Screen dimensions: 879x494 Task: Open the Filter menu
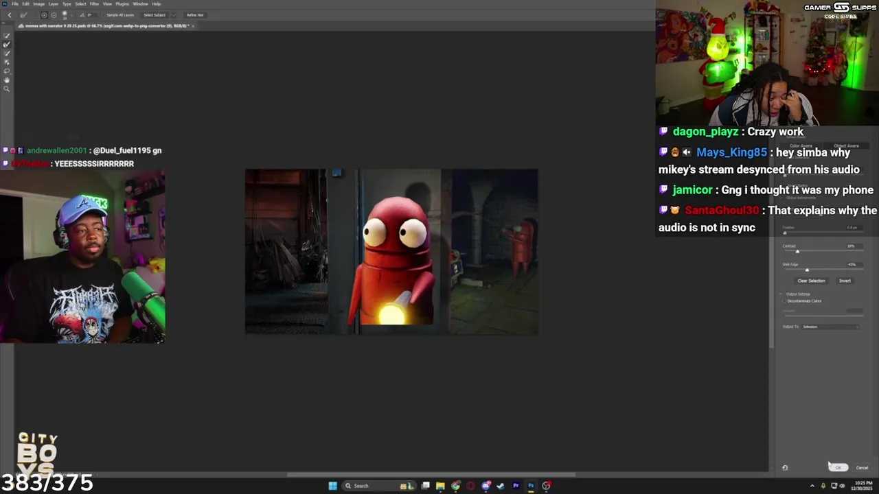(94, 3)
